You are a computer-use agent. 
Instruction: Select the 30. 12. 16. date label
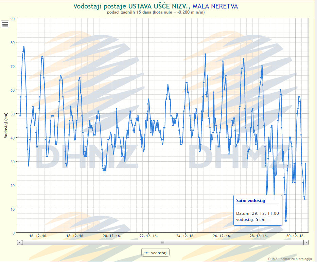tap(295, 236)
